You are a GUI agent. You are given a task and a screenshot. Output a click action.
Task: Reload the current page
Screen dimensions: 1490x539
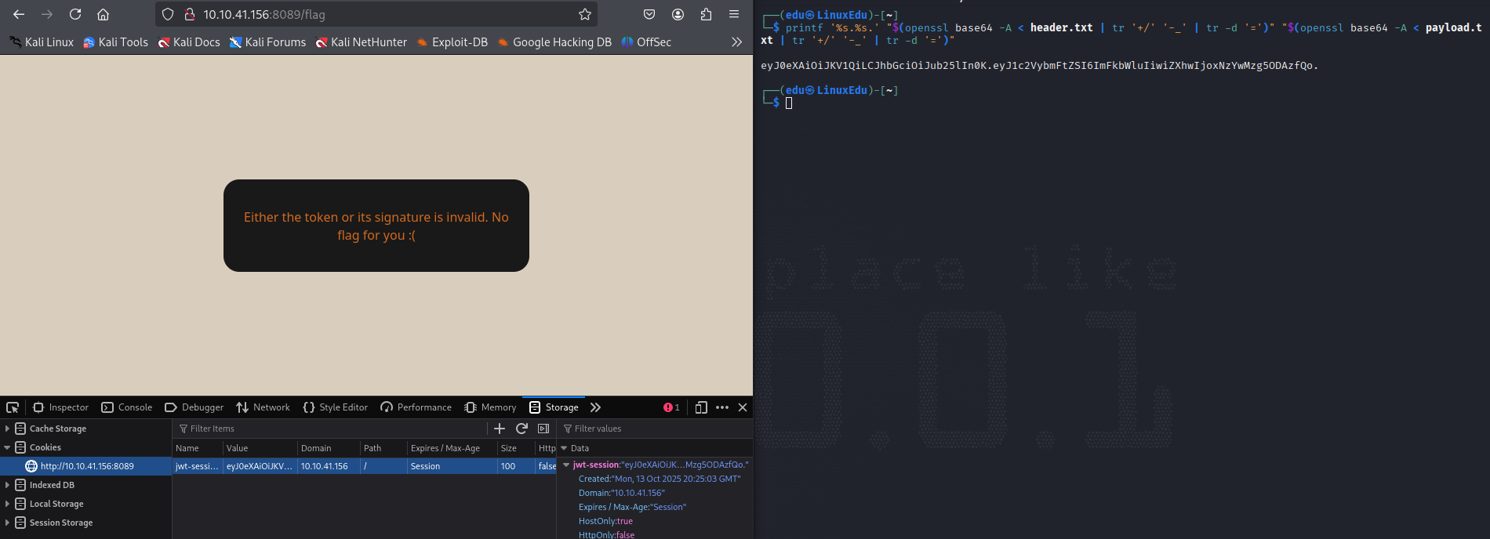pos(75,14)
